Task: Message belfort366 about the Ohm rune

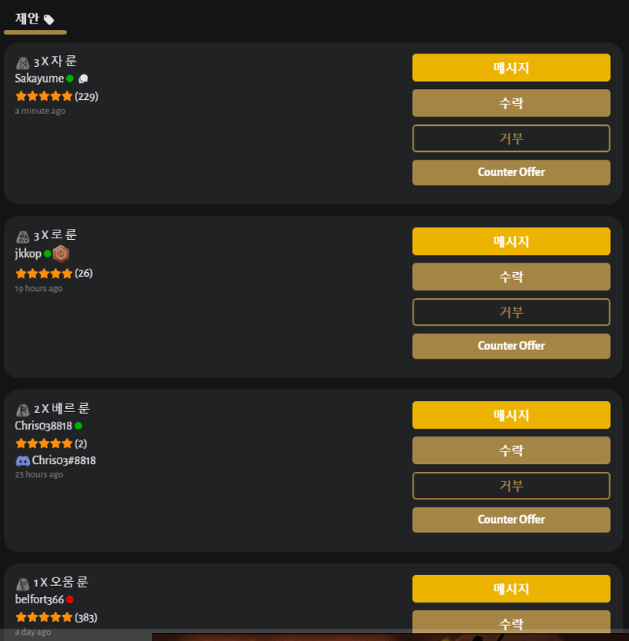Action: coord(511,588)
